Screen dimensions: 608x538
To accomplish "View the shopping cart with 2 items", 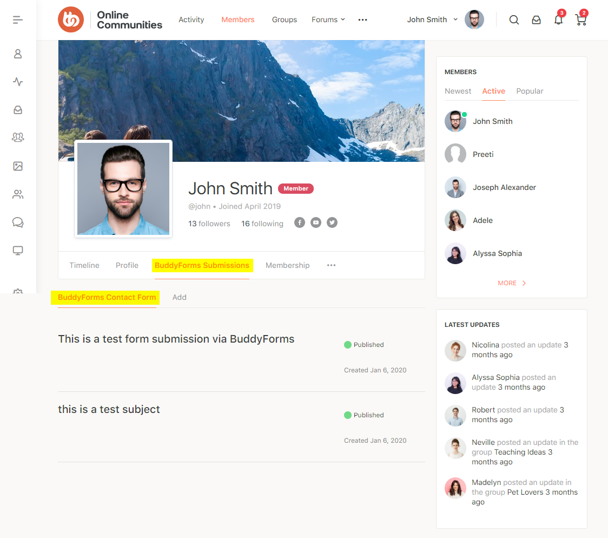I will [580, 21].
